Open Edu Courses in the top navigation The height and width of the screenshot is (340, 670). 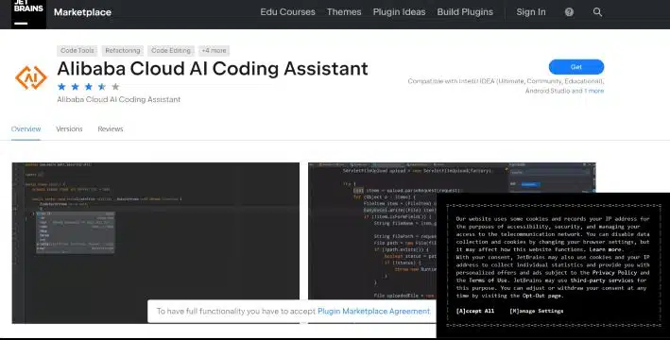(287, 12)
